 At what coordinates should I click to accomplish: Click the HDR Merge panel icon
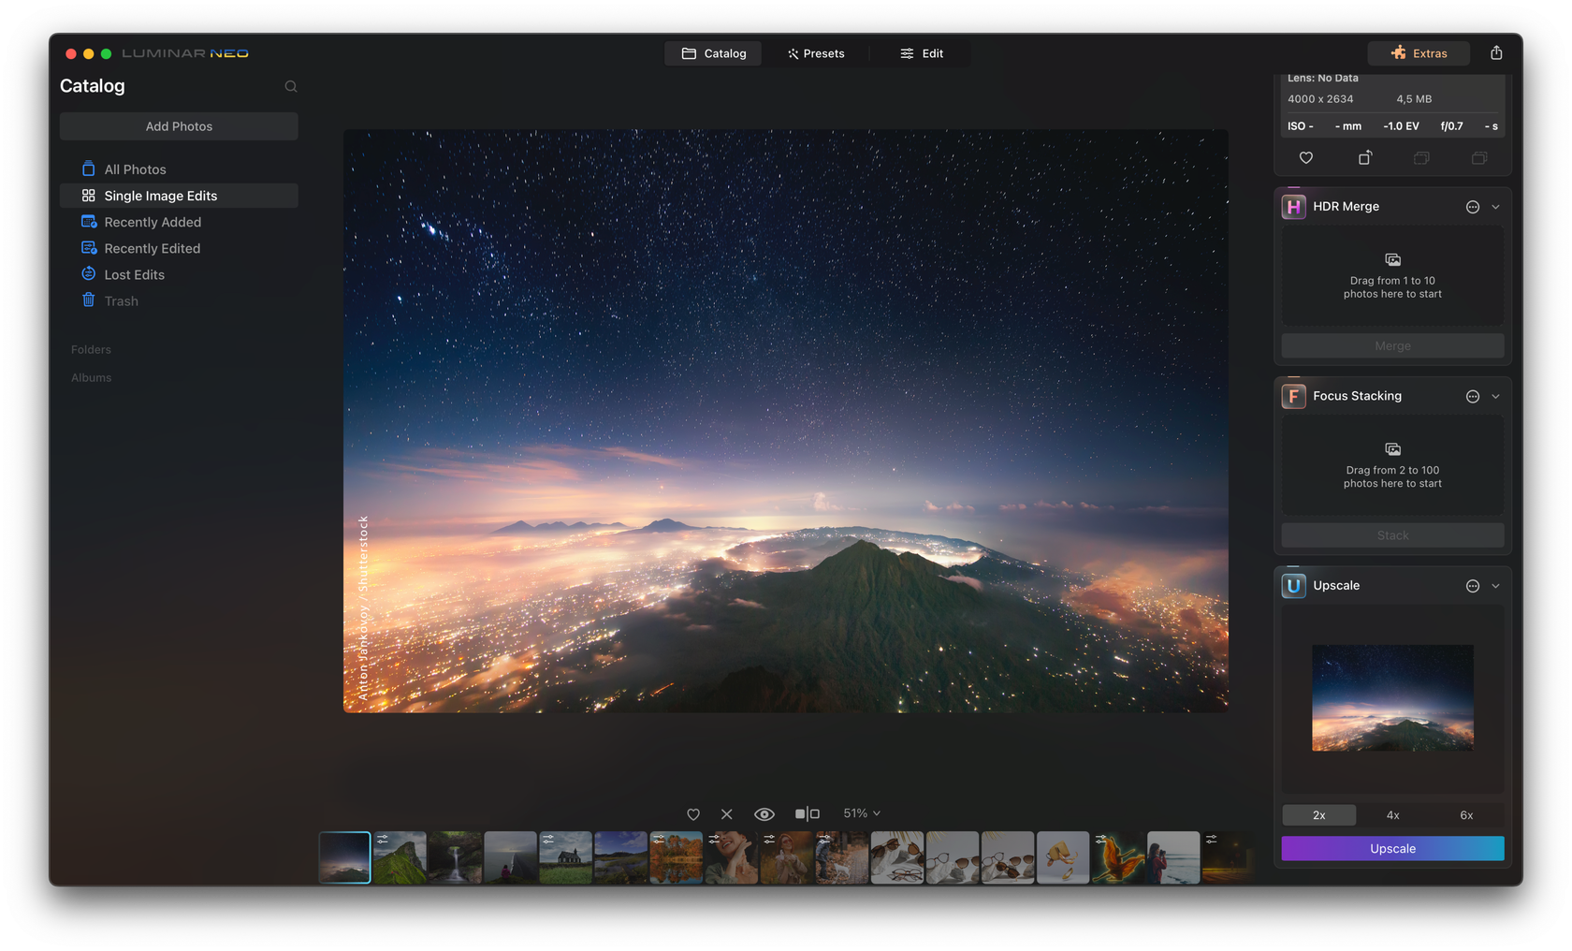coord(1293,206)
